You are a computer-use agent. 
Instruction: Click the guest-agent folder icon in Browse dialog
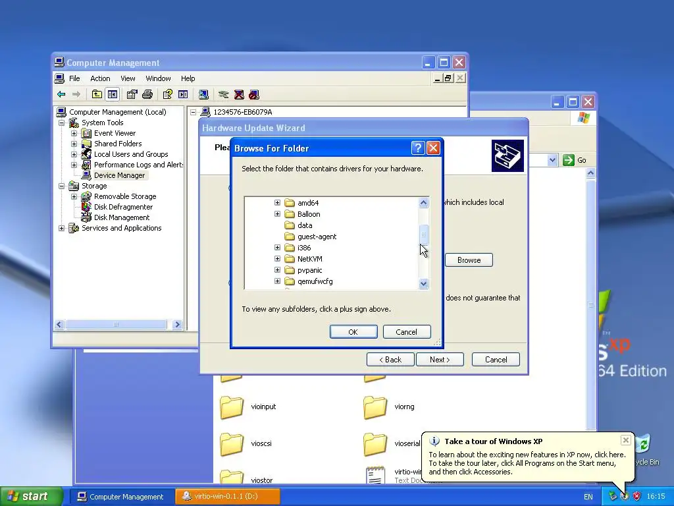290,237
